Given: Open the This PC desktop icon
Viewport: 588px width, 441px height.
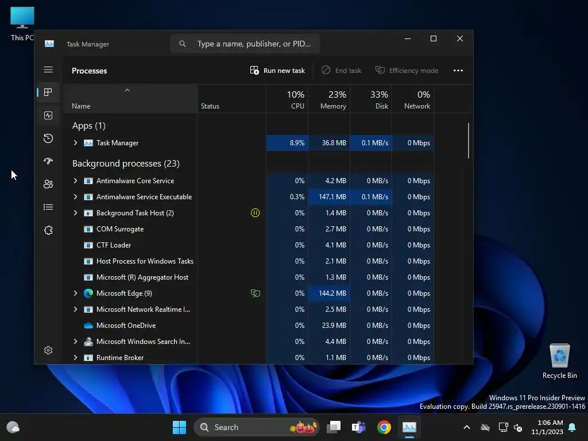Looking at the screenshot, I should tap(22, 24).
